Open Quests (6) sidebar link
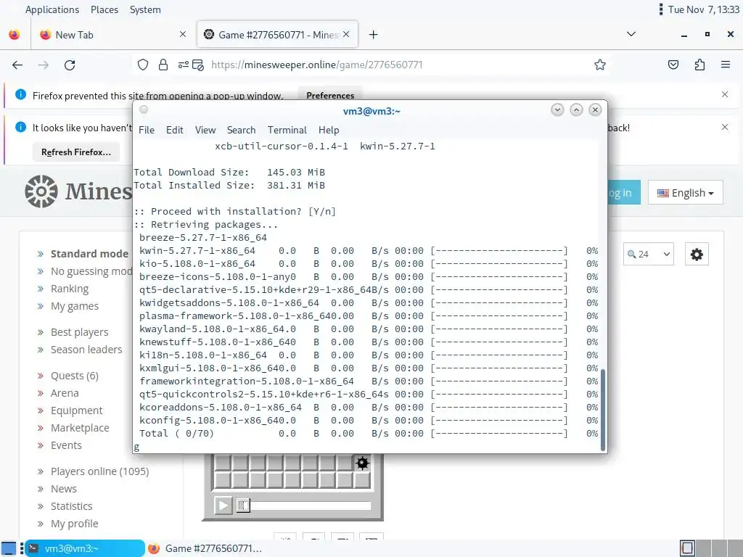The image size is (743, 557). pos(75,376)
